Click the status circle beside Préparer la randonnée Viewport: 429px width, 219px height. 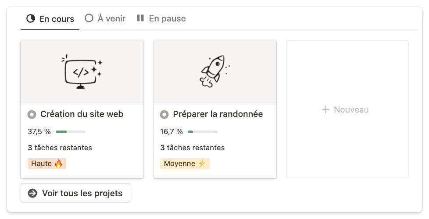(x=164, y=114)
